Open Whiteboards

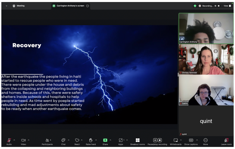(x=176, y=142)
